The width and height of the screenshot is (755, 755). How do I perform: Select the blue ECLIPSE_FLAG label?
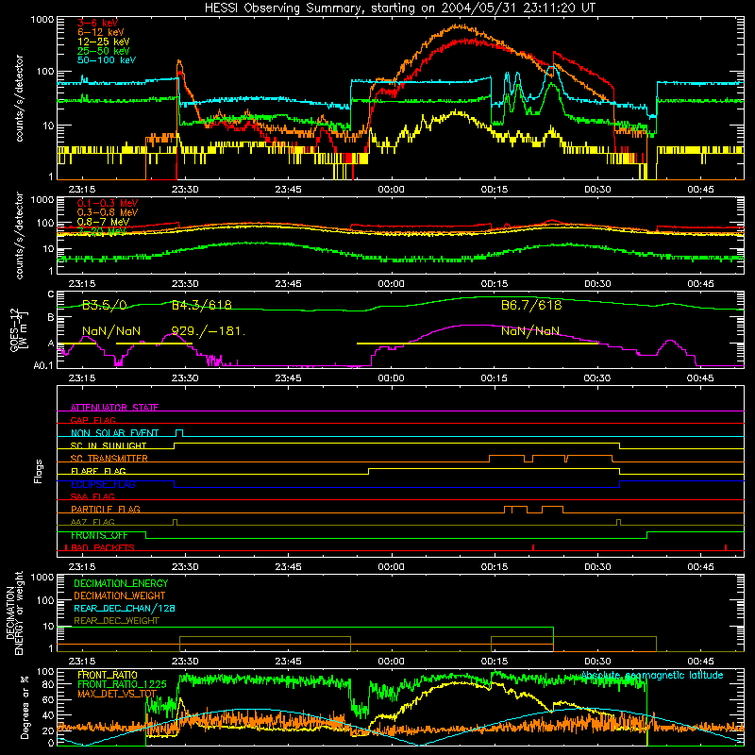coord(103,484)
